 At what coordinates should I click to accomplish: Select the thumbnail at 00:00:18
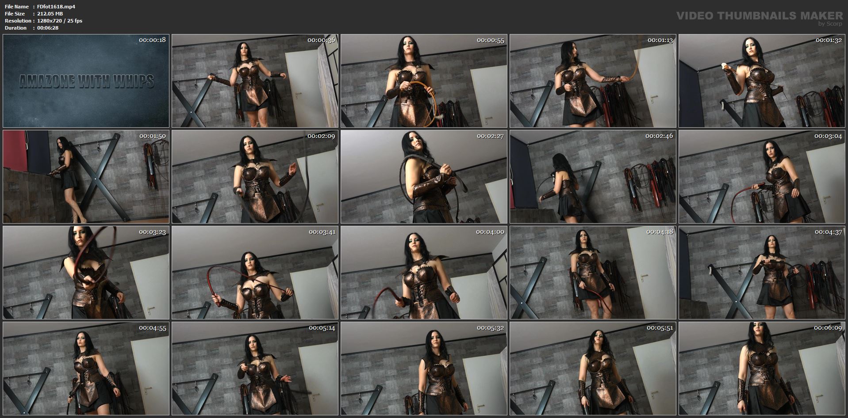point(86,81)
